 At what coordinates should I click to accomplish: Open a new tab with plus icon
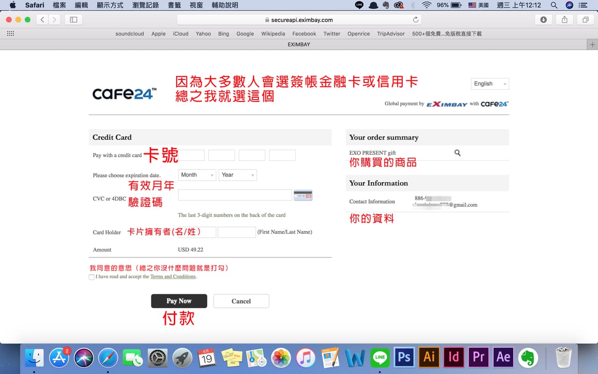point(592,44)
